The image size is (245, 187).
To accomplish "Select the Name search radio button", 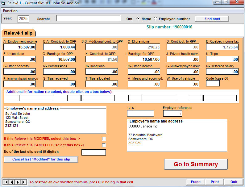I will pyautogui.click(x=138, y=19).
